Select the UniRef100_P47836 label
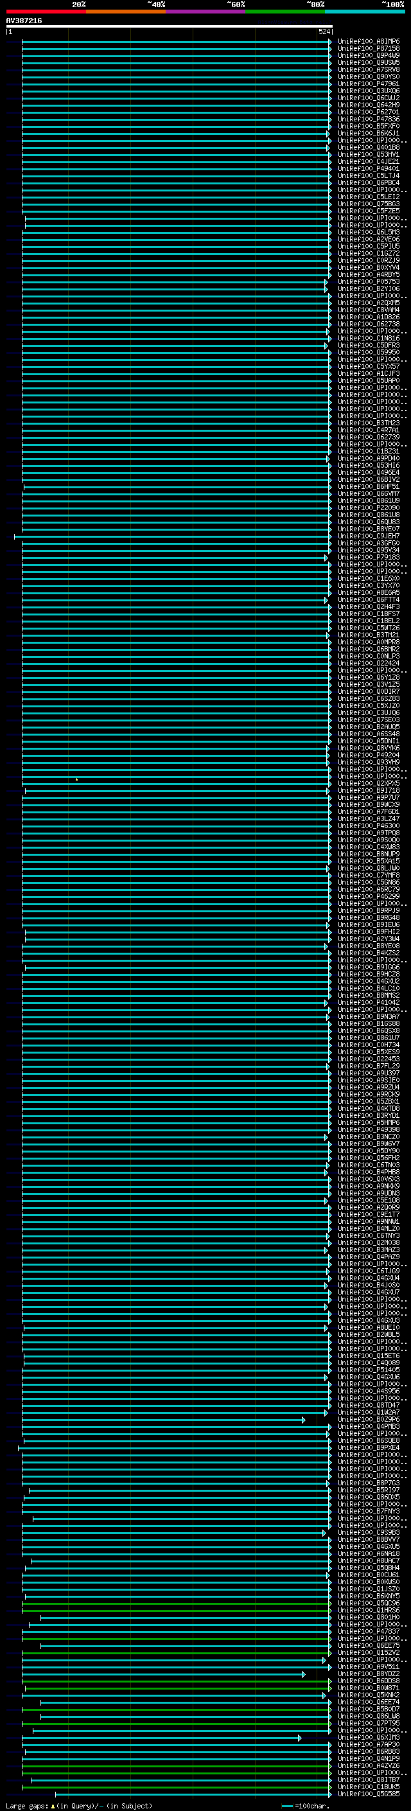411x1811 pixels. [x=368, y=119]
